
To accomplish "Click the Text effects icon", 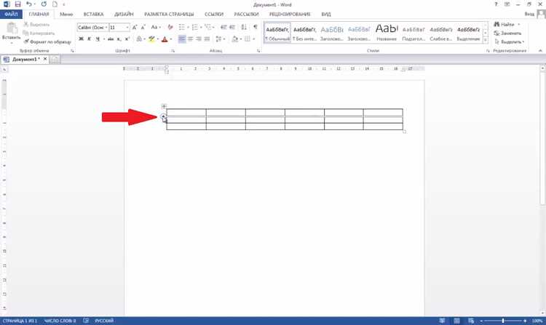I will 139,39.
